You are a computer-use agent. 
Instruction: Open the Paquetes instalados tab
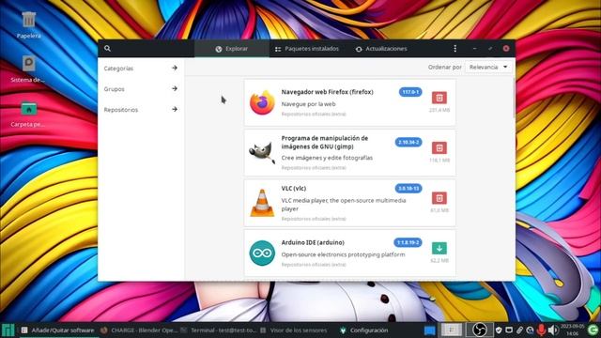point(307,49)
